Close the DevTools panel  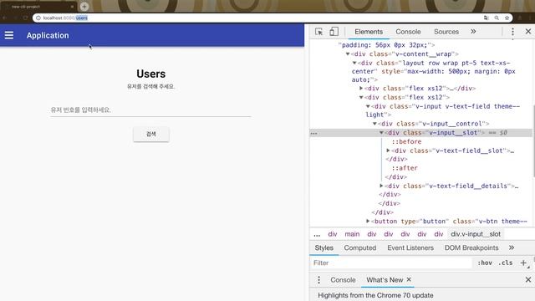coord(528,32)
